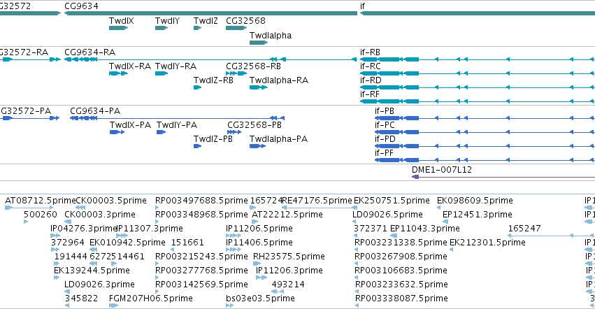Open the CK00003.3prime EST label

pyautogui.click(x=100, y=215)
